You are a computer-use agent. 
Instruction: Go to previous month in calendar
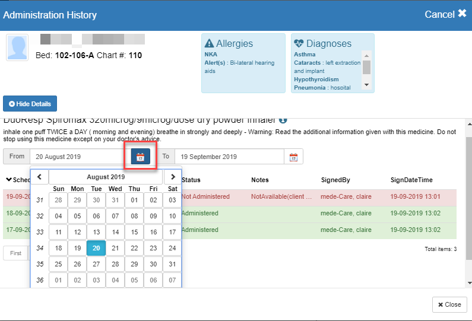[x=39, y=177]
